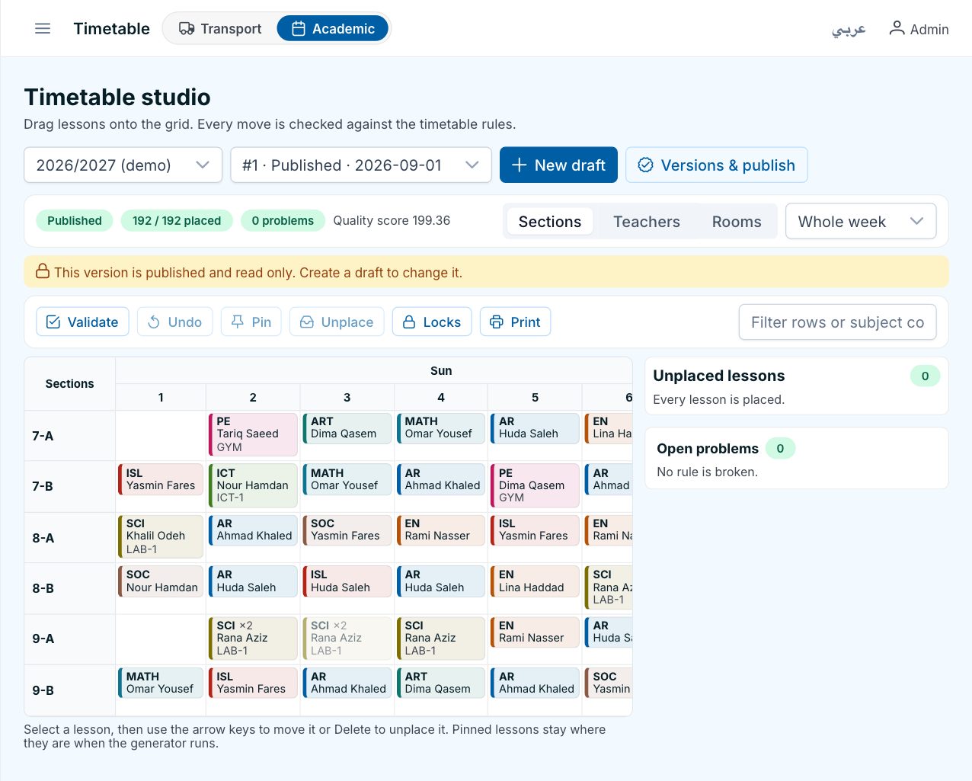
Task: Click the plus icon in New draft
Action: tap(519, 165)
